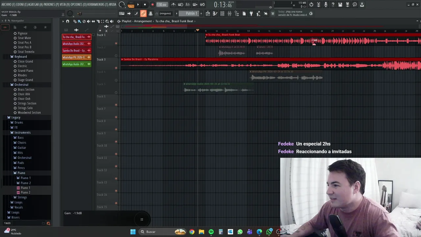This screenshot has height=237, width=421.
Task: Open Spotify from the taskbar
Action: tap(211, 232)
